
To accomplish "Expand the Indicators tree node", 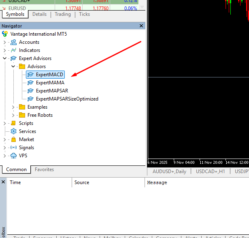I will pyautogui.click(x=4, y=50).
